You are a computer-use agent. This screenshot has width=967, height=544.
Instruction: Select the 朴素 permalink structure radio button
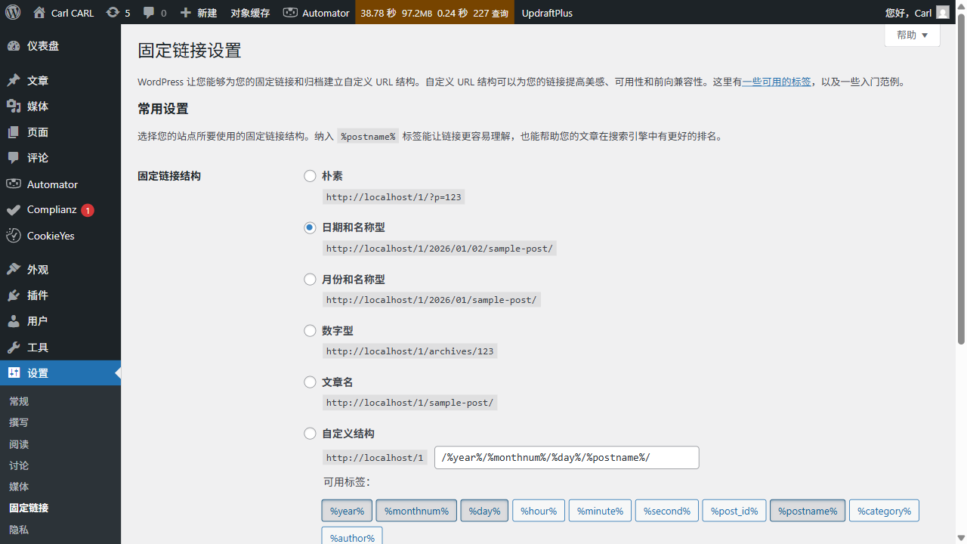point(310,175)
